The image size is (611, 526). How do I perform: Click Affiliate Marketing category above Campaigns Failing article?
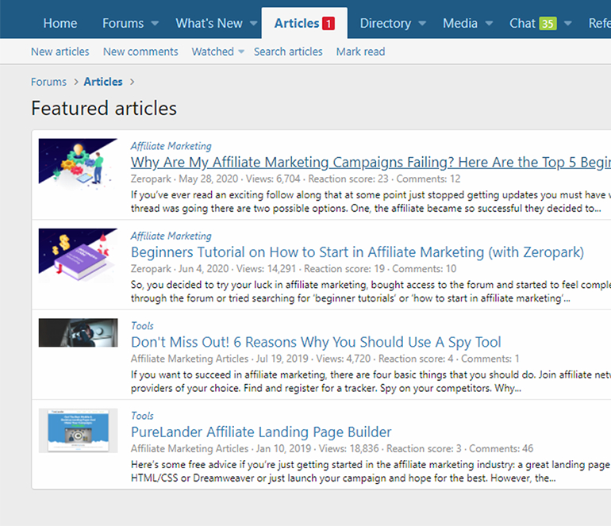click(x=171, y=146)
